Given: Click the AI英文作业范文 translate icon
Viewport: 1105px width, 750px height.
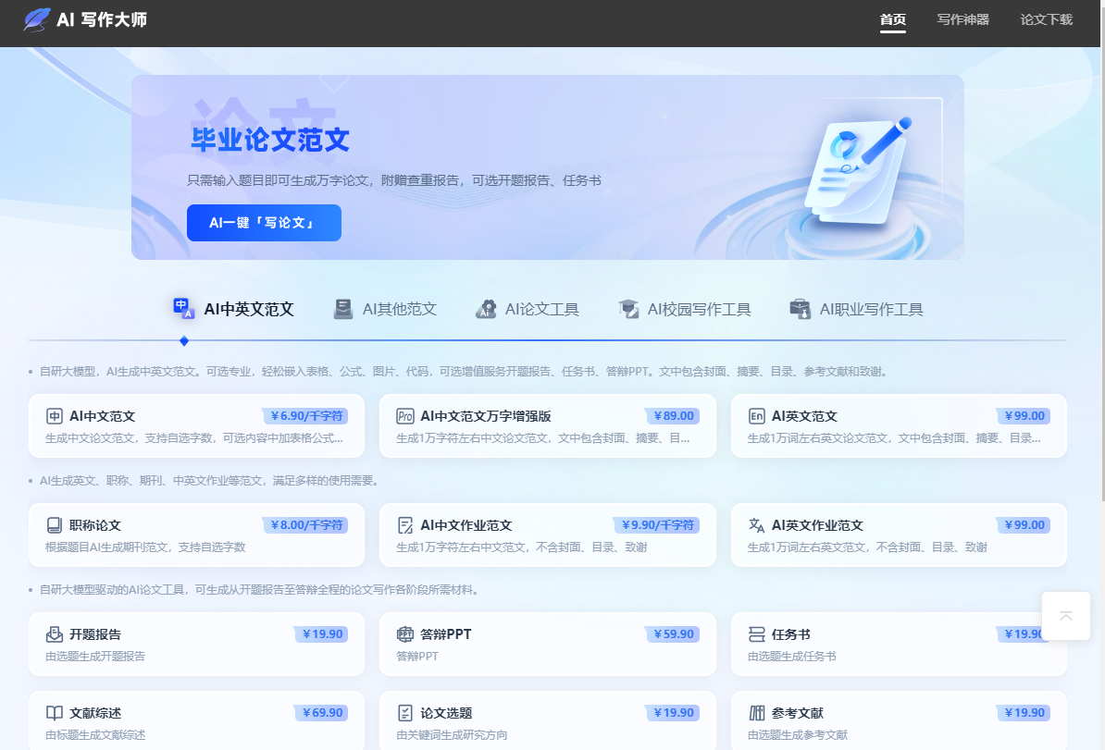Looking at the screenshot, I should coord(756,525).
